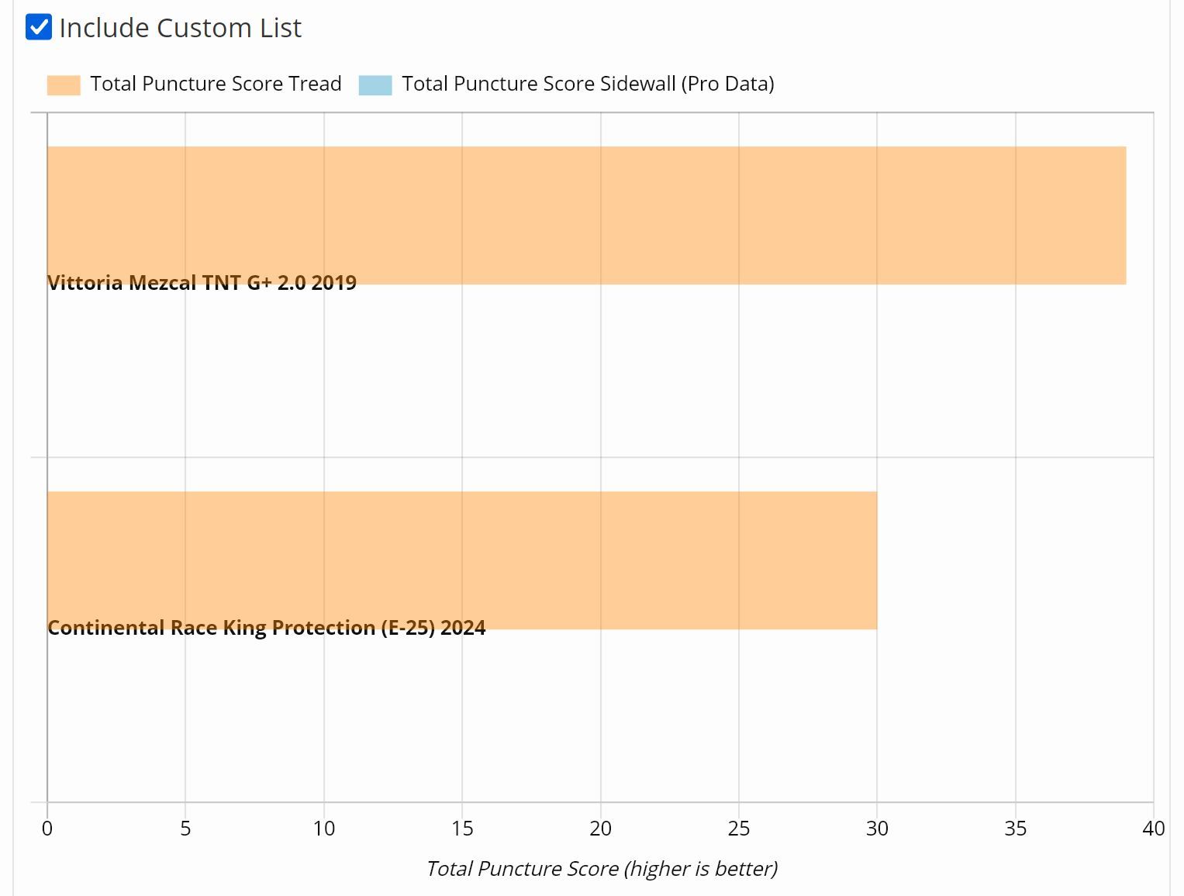
Task: Click the 5 tick label on x-axis
Action: (185, 829)
